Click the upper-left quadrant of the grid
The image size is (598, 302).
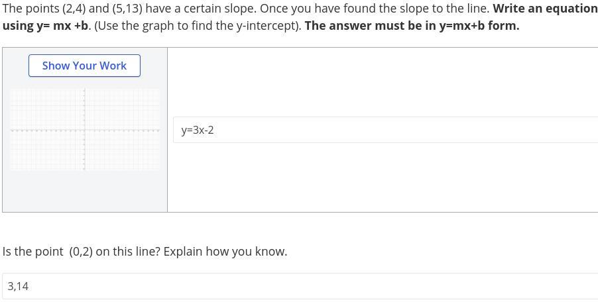(x=46, y=109)
